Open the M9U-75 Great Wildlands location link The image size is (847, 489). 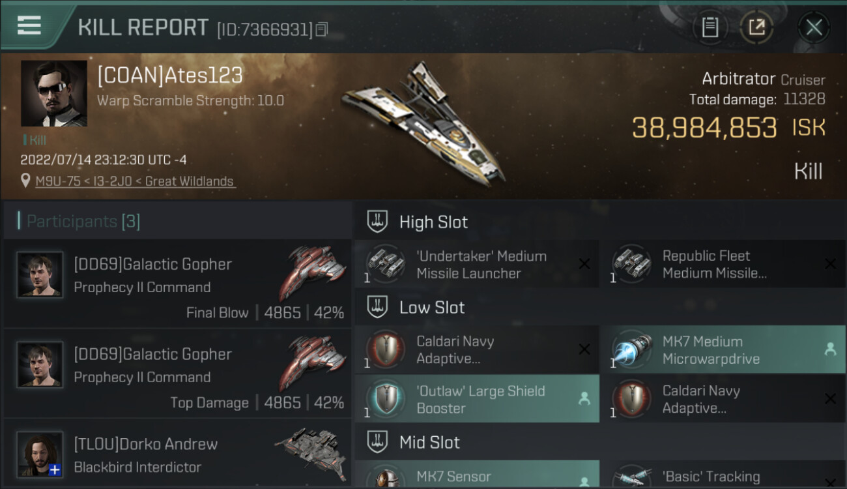pos(135,181)
